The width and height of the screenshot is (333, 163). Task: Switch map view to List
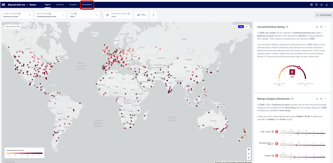246,26
